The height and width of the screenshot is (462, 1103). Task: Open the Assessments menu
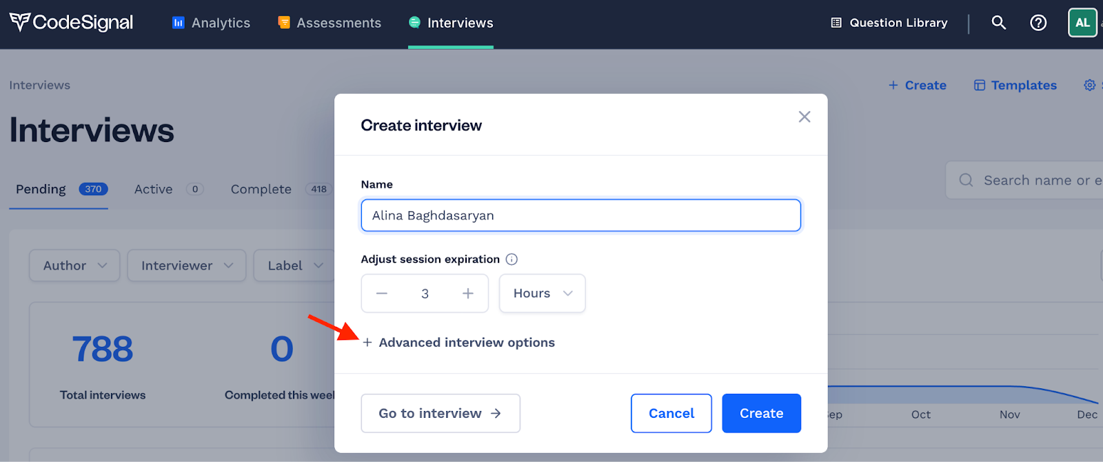[x=329, y=23]
